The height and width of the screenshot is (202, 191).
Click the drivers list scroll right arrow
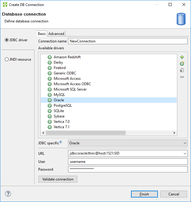point(174,133)
